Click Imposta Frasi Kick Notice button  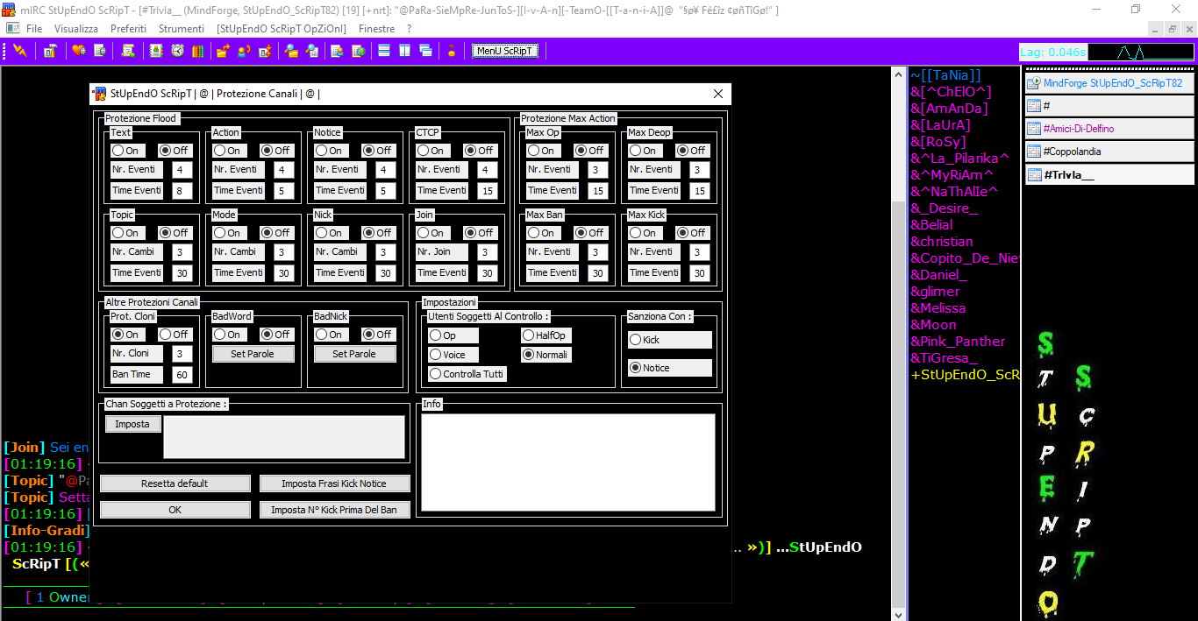pyautogui.click(x=334, y=483)
